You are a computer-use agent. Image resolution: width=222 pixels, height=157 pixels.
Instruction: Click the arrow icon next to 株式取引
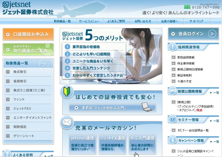click(8, 72)
